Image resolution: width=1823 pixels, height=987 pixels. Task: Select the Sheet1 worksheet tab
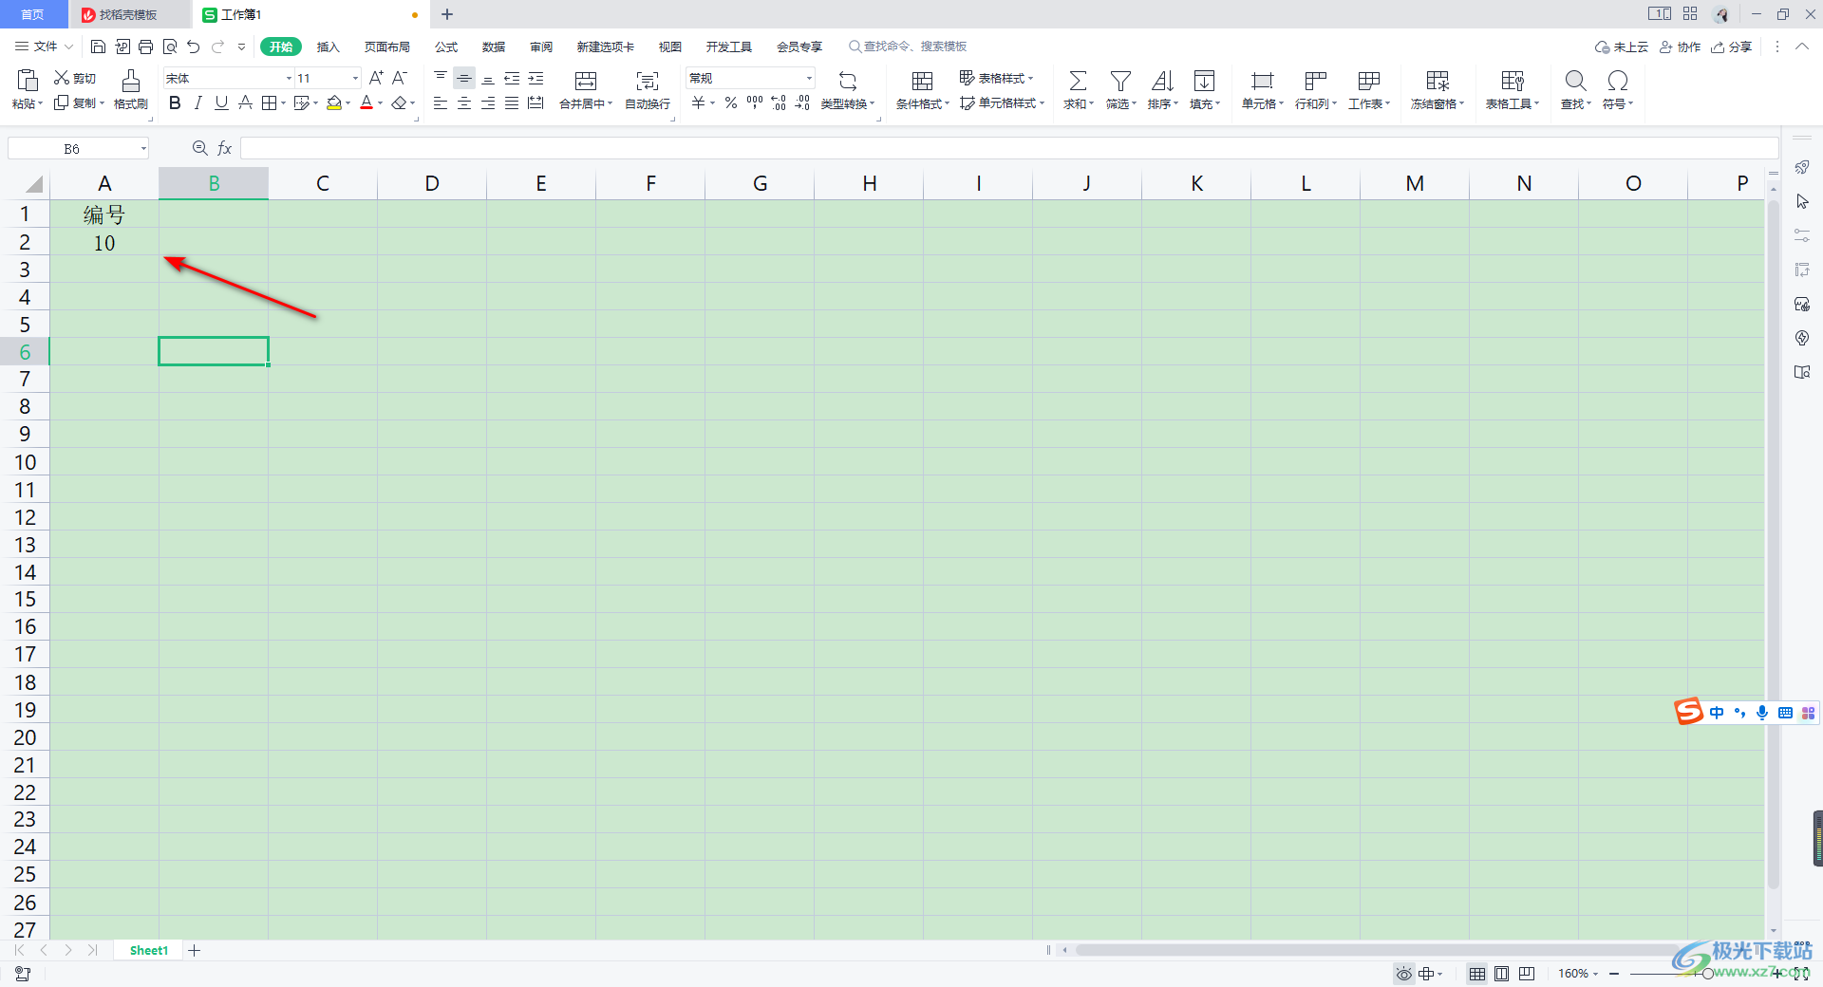pyautogui.click(x=149, y=950)
